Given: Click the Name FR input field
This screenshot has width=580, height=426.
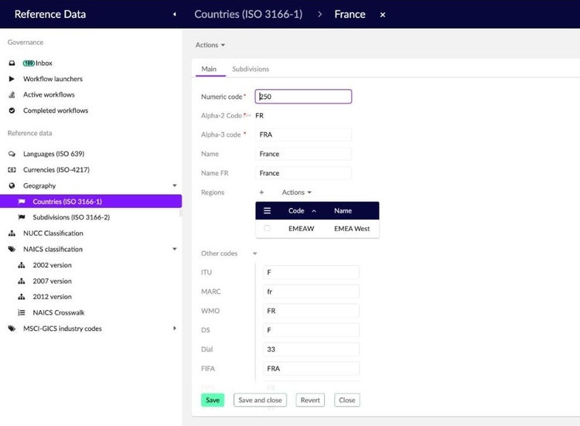Looking at the screenshot, I should (x=303, y=173).
